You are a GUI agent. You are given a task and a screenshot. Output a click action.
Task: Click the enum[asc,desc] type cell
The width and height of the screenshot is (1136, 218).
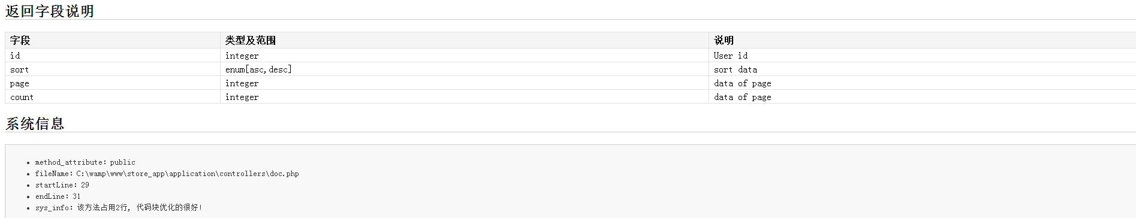pos(465,69)
